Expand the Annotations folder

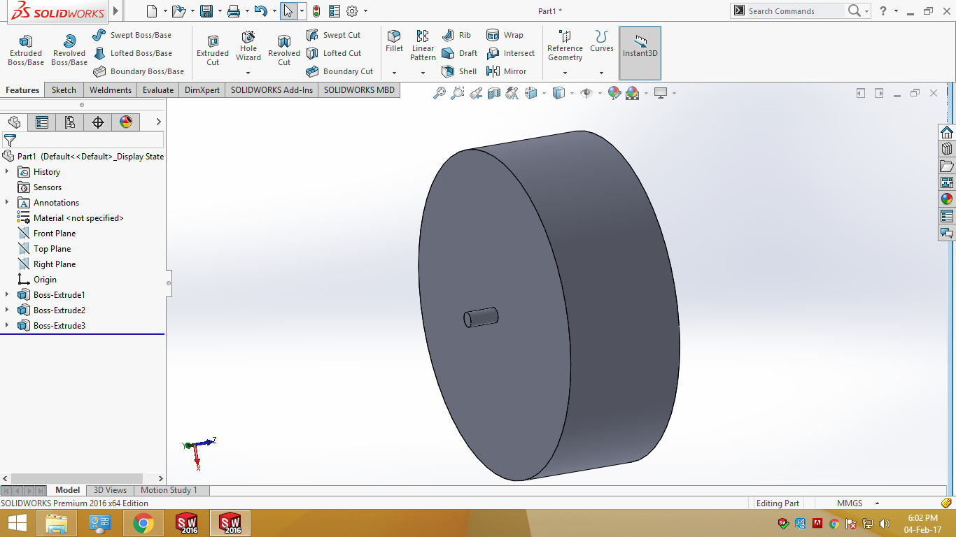[7, 203]
